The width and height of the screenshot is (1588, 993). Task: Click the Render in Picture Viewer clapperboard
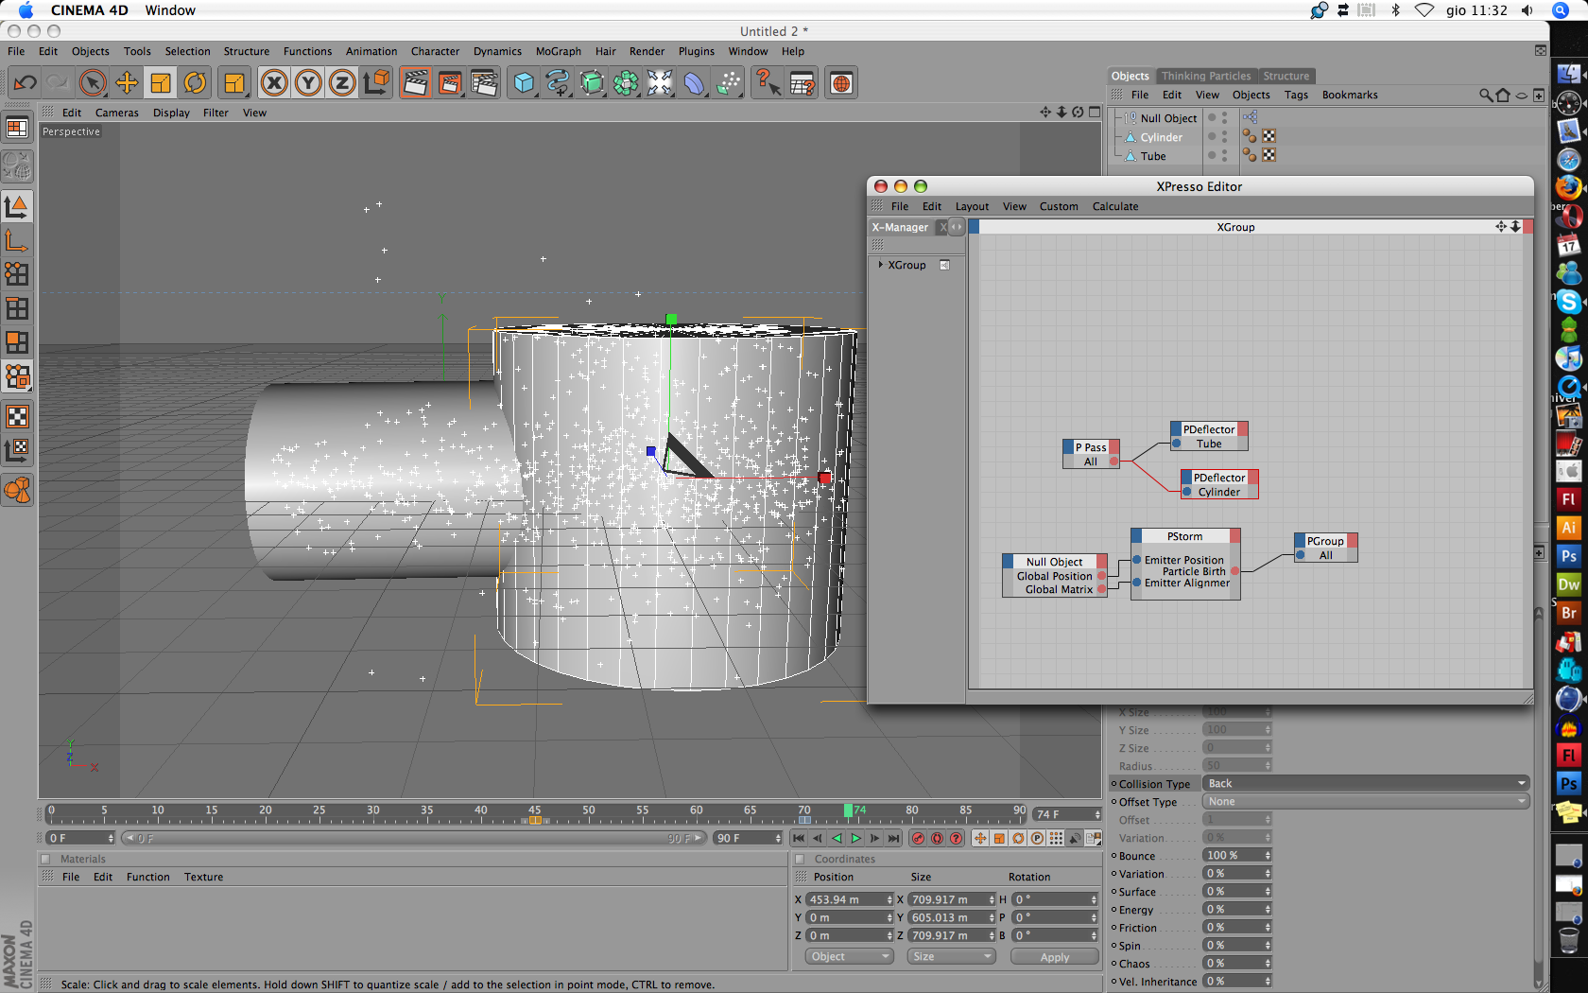(x=450, y=83)
